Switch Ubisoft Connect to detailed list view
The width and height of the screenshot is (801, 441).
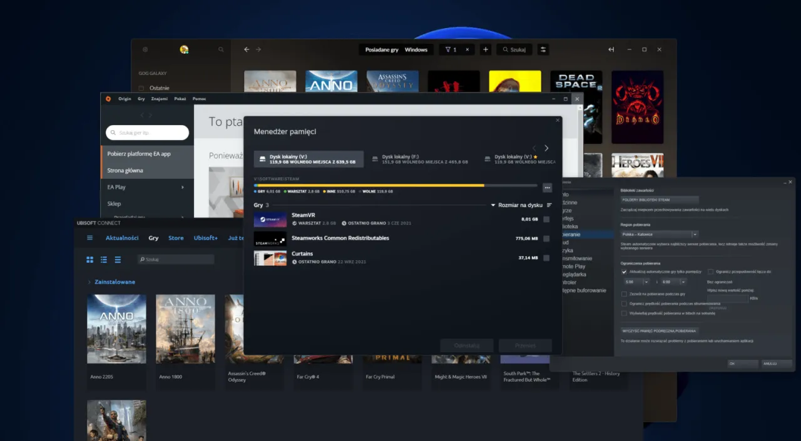click(x=104, y=260)
